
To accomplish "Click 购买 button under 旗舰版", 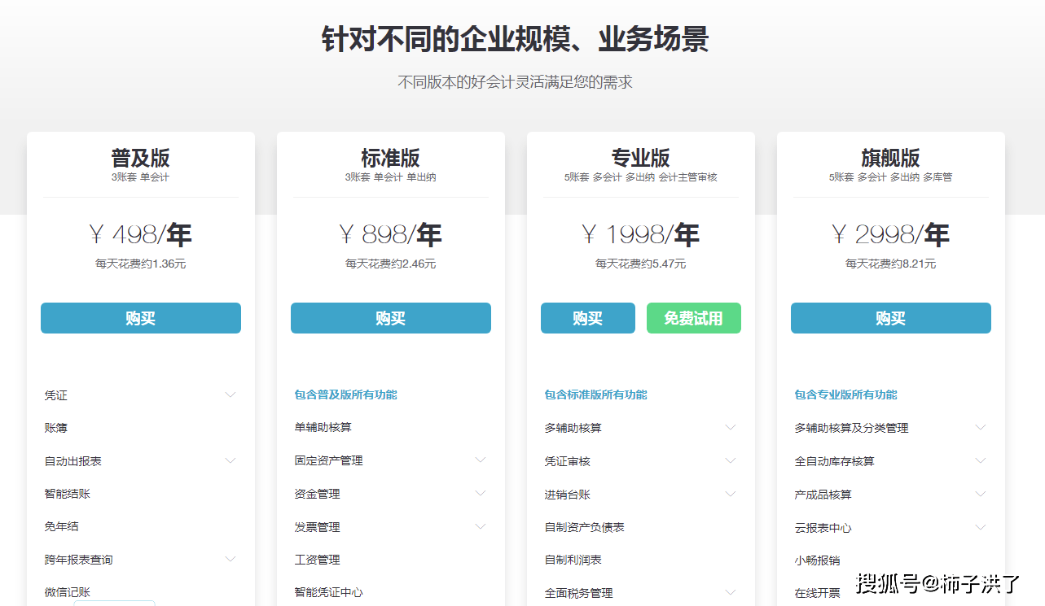I will (891, 318).
